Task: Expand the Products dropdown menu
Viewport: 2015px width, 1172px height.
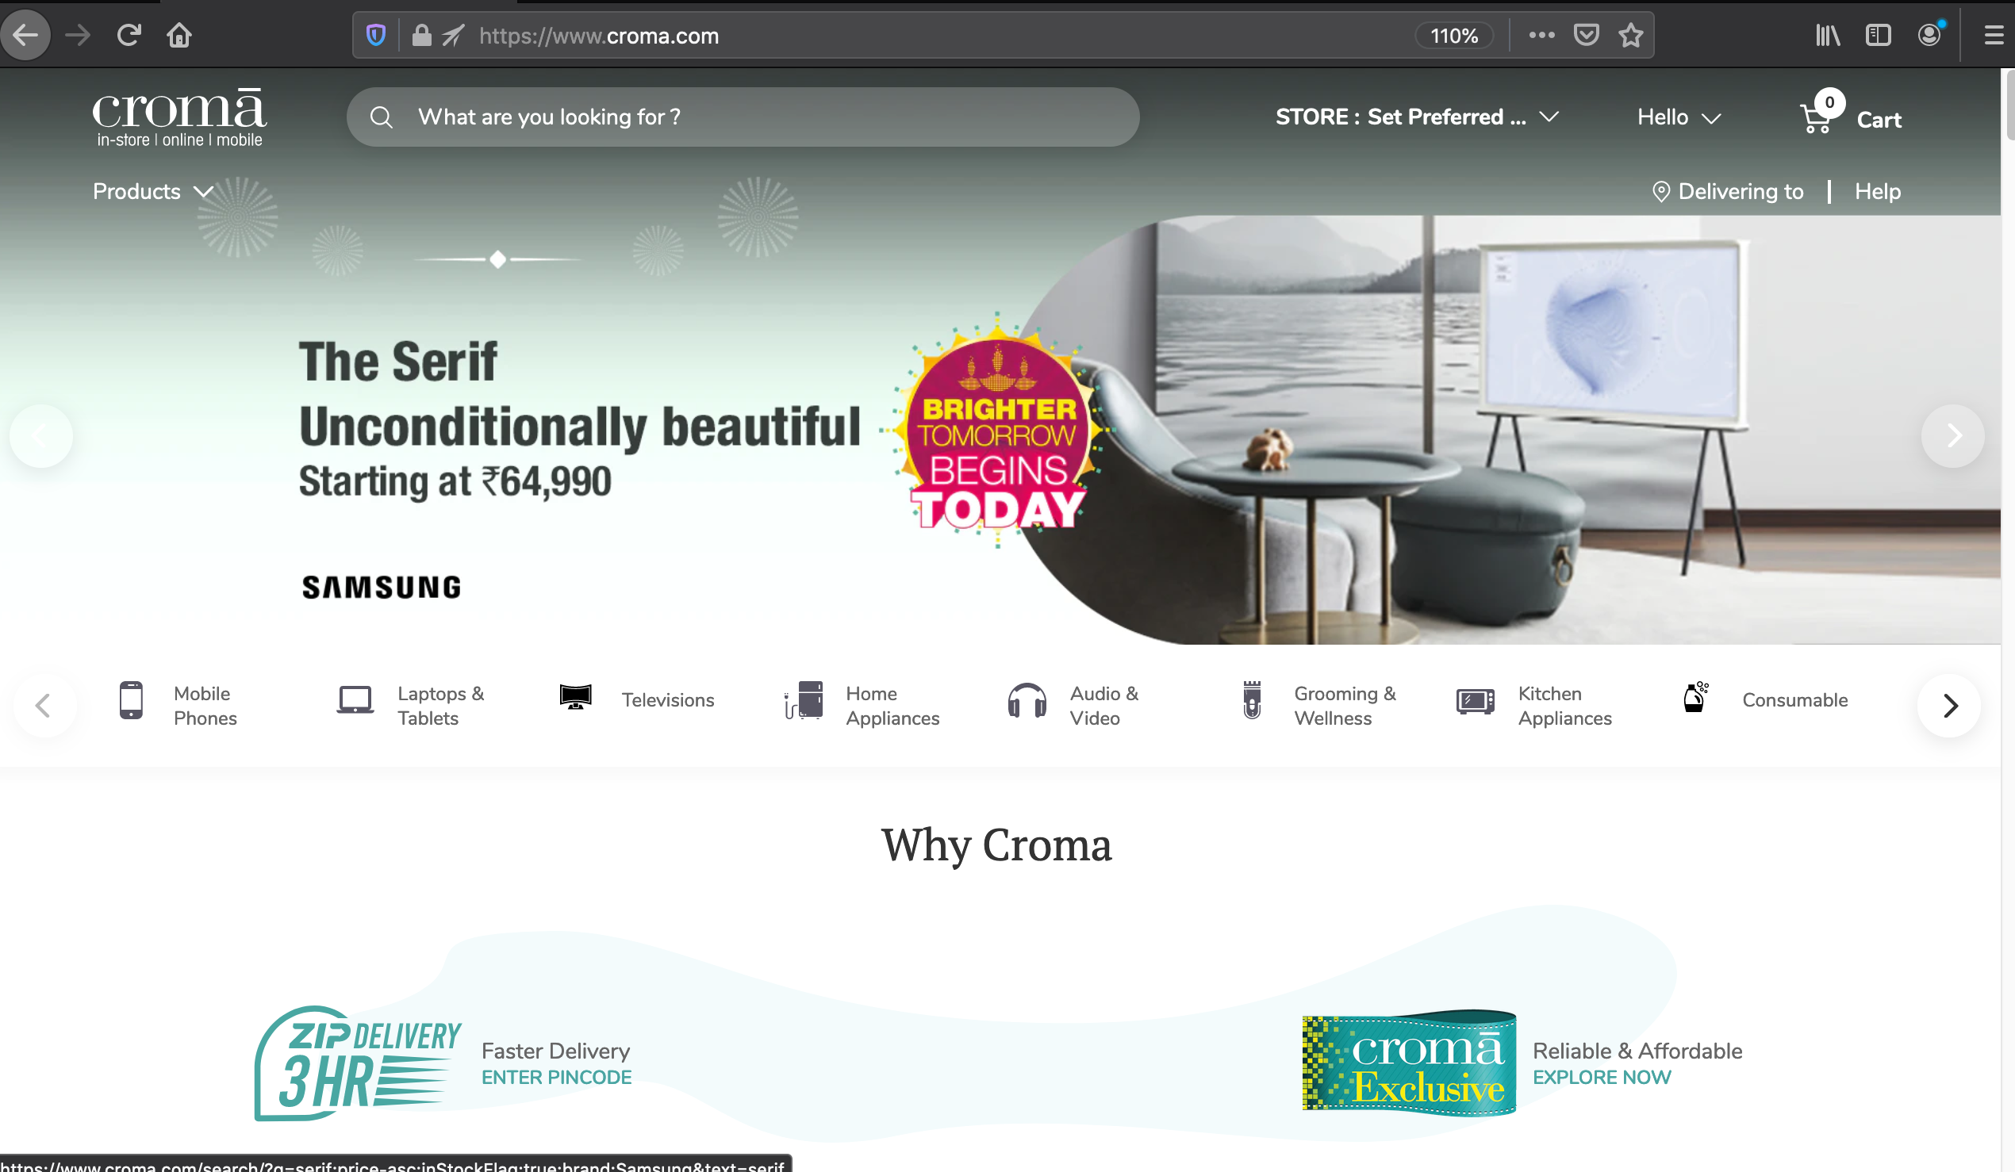Action: pyautogui.click(x=151, y=192)
